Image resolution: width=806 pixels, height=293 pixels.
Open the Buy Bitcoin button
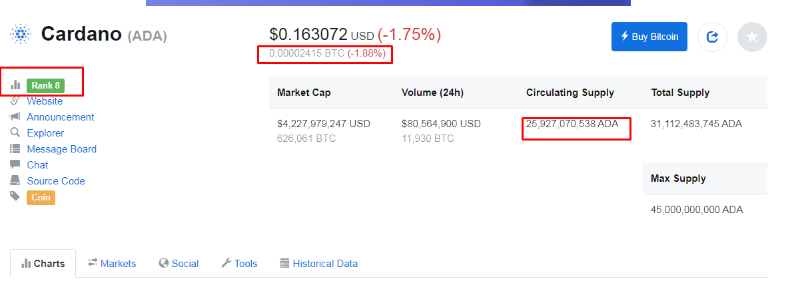point(649,37)
